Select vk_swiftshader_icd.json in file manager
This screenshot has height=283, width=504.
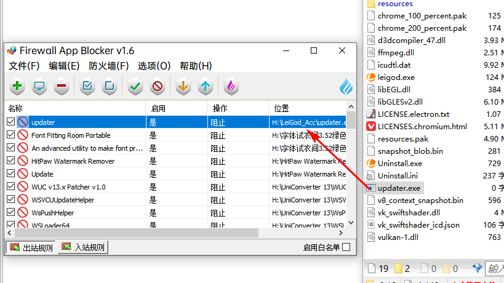pyautogui.click(x=418, y=225)
